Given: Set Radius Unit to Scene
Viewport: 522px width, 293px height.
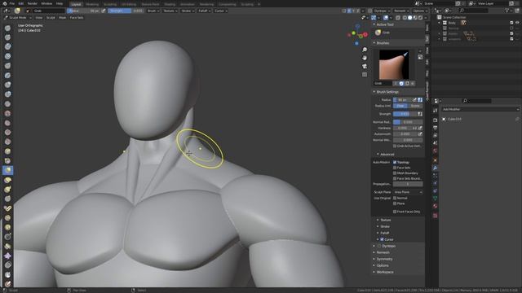Looking at the screenshot, I should point(415,106).
